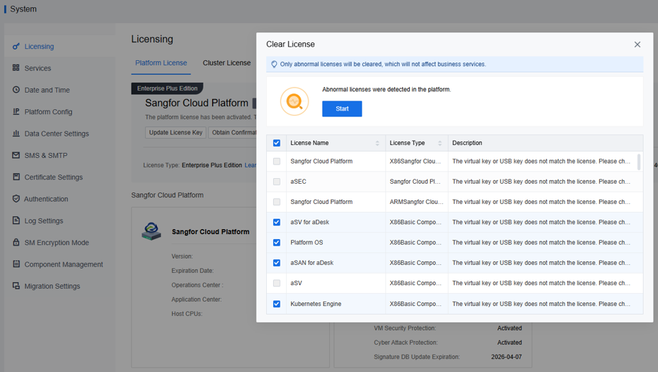Click the SM Encryption Mode lock icon
Image resolution: width=658 pixels, height=372 pixels.
(x=16, y=242)
